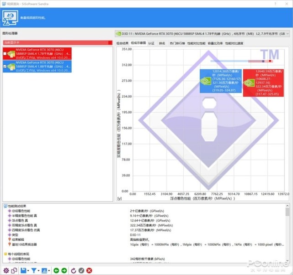Click the 9.16 GPixel/s value
Image resolution: width=293 pixels, height=275 pixels.
[x=149, y=216]
